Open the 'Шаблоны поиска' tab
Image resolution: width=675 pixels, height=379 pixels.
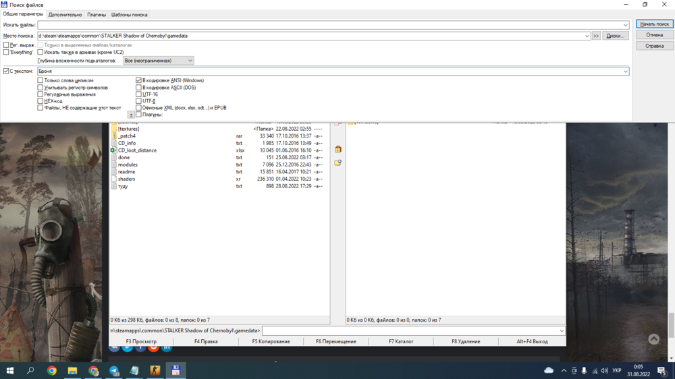(129, 14)
